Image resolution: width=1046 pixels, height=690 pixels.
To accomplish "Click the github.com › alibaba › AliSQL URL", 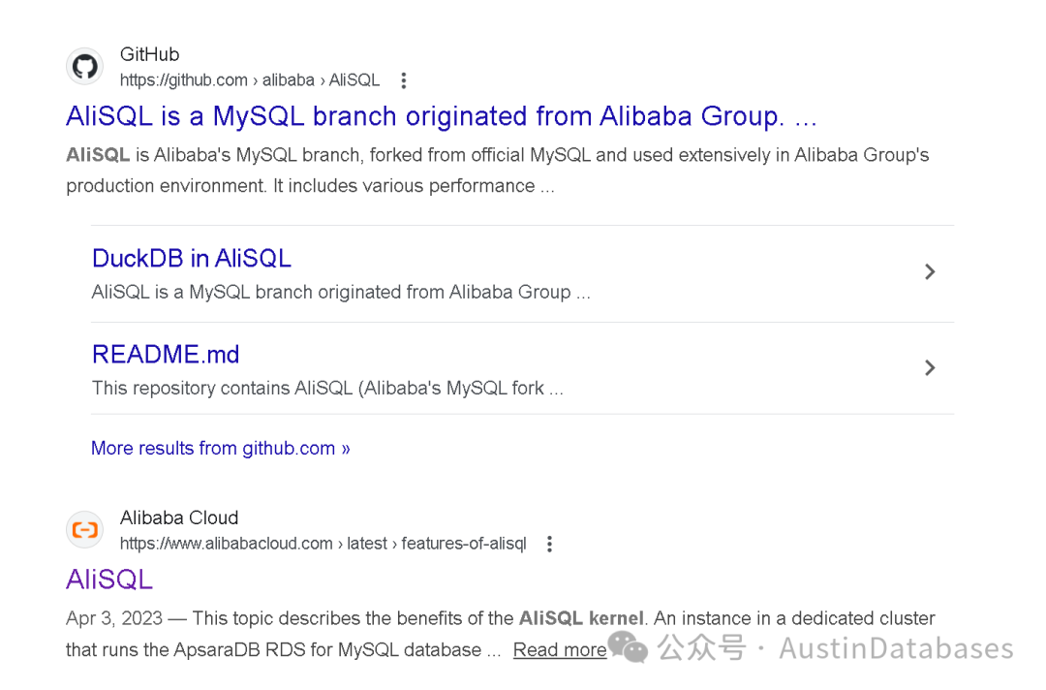I will point(250,80).
